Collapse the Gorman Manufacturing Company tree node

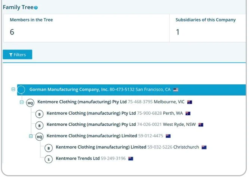coord(13,89)
